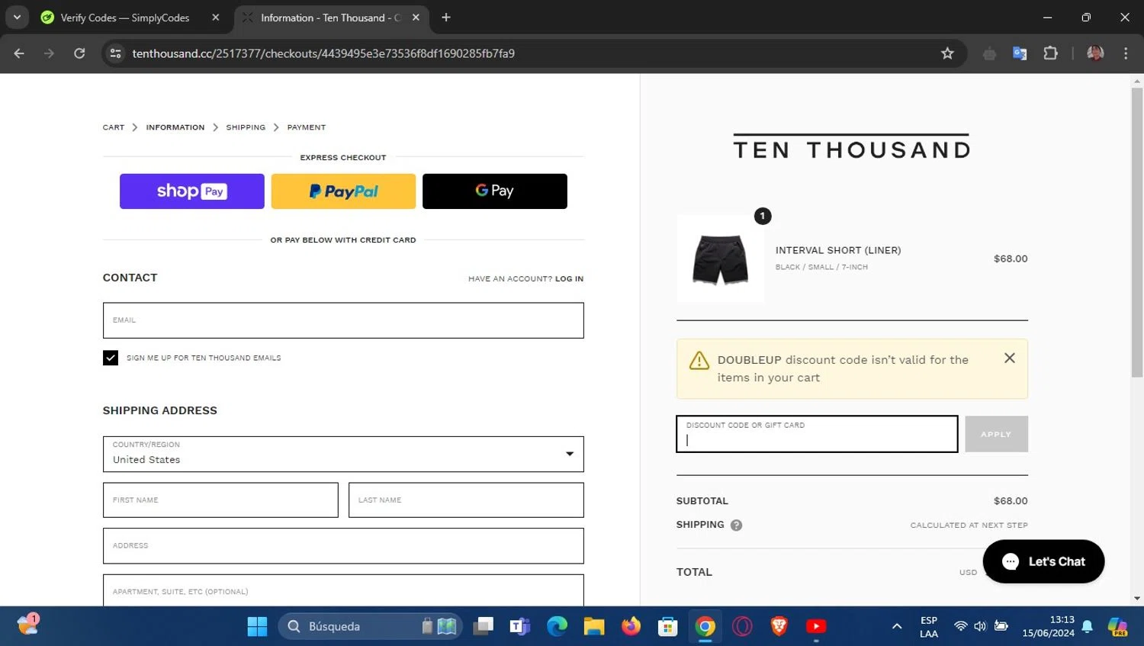Open Opera from the taskbar
Viewport: 1144px width, 646px height.
[742, 626]
